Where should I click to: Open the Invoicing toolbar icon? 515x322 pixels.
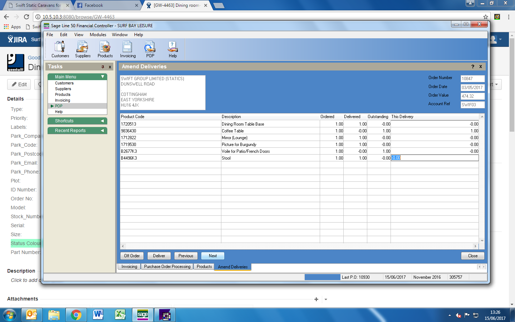click(x=128, y=49)
